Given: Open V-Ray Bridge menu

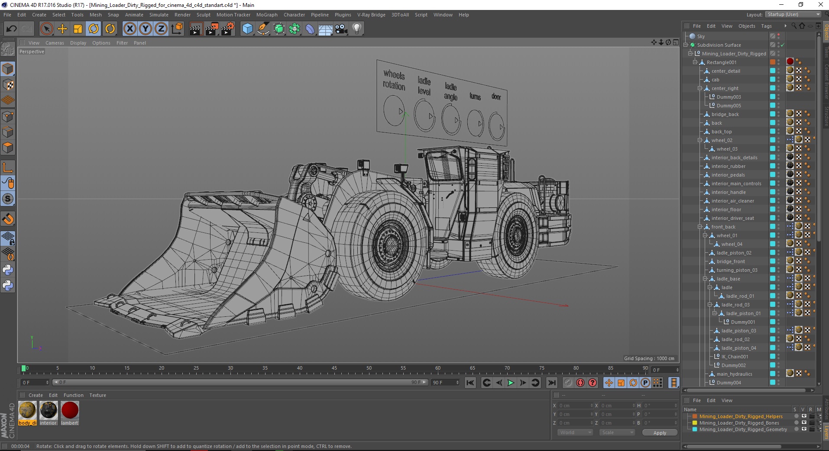Looking at the screenshot, I should tap(371, 15).
